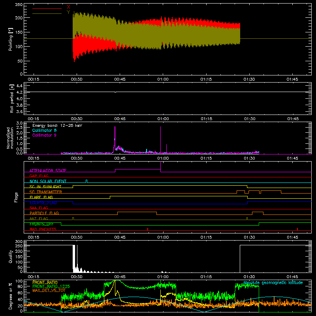Click the Quality axis title
The image size is (316, 316).
pyautogui.click(x=11, y=256)
